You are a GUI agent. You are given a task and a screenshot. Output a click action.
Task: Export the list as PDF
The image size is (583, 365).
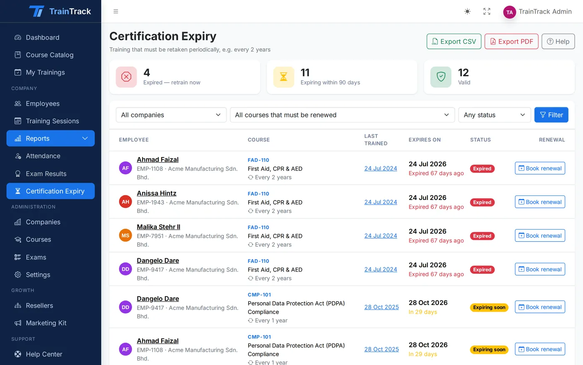coord(511,42)
